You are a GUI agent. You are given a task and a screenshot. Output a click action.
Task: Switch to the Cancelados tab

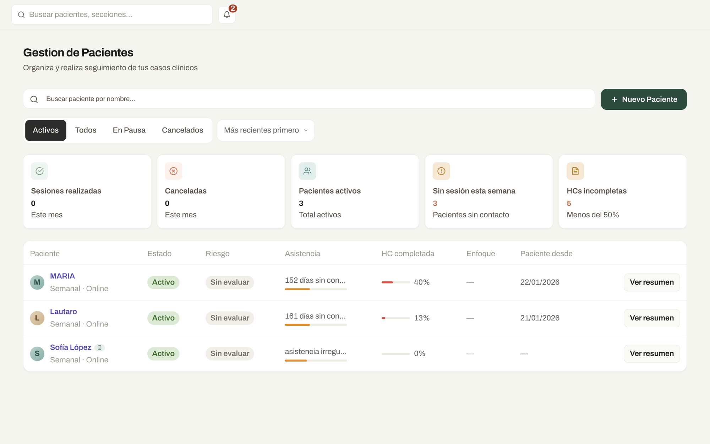(182, 130)
